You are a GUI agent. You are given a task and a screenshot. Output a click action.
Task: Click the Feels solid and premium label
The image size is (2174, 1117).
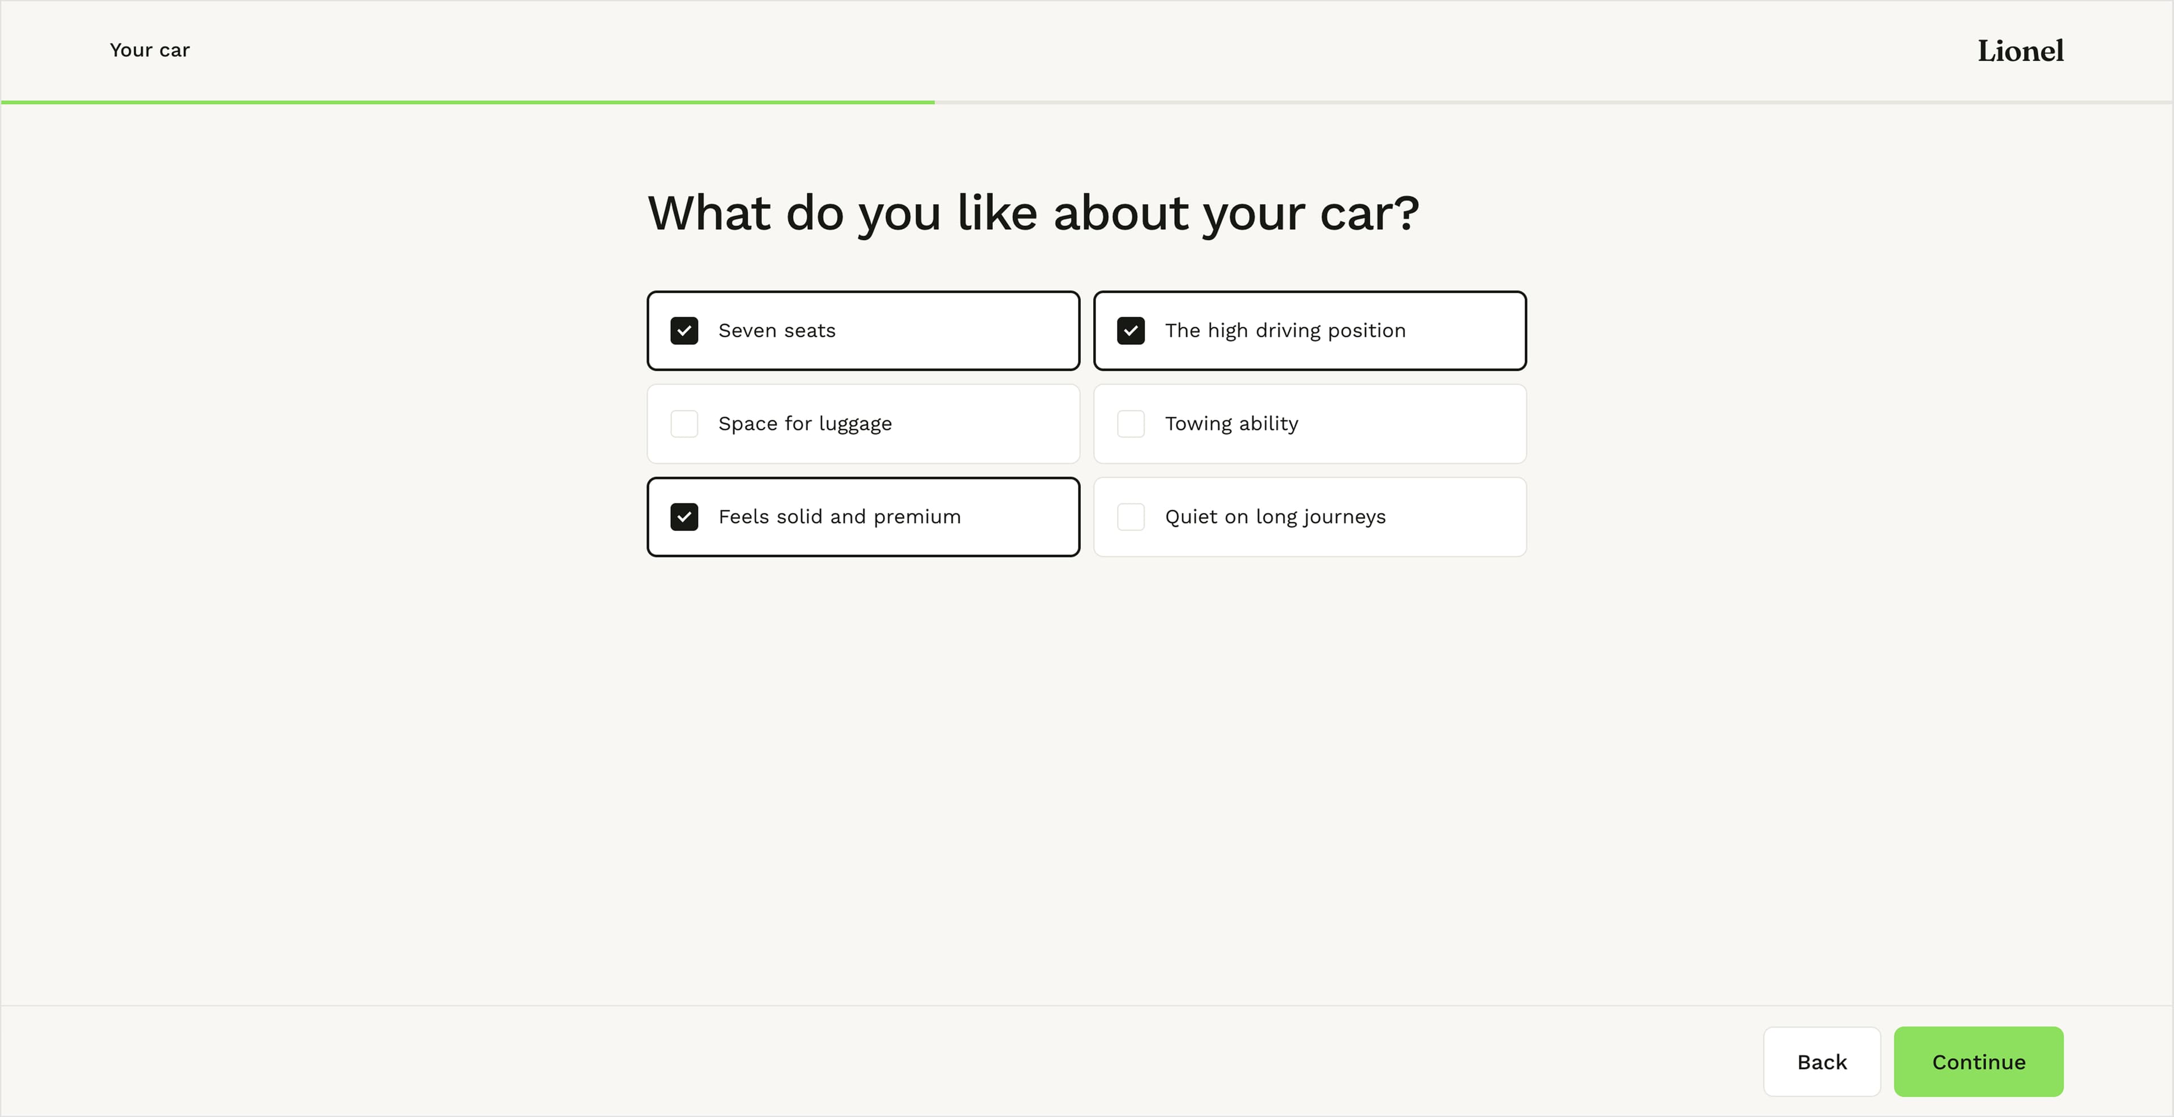839,516
